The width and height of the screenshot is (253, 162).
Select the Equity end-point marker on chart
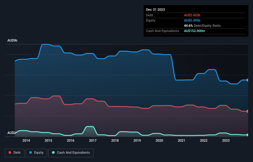pos(248,80)
